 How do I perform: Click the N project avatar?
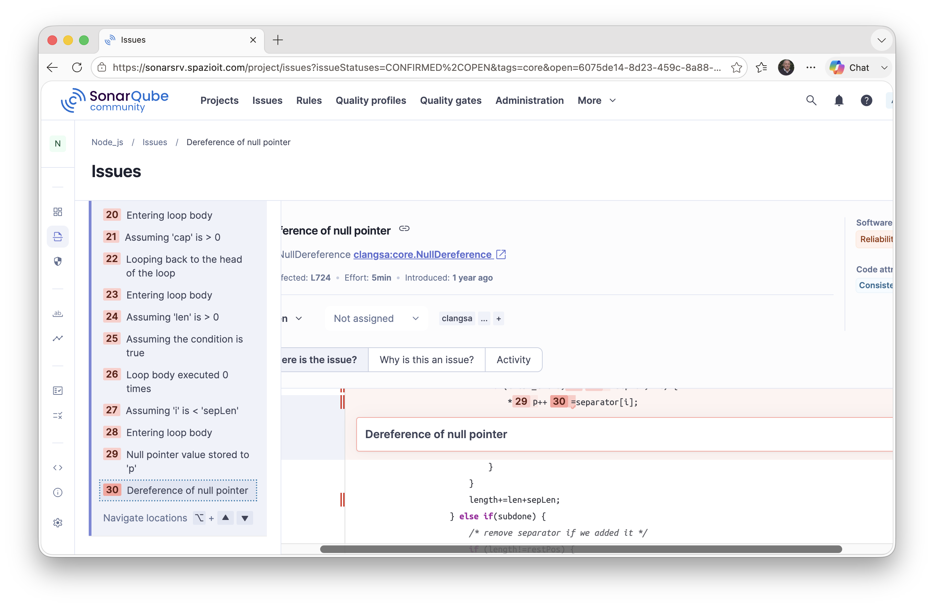click(x=58, y=144)
